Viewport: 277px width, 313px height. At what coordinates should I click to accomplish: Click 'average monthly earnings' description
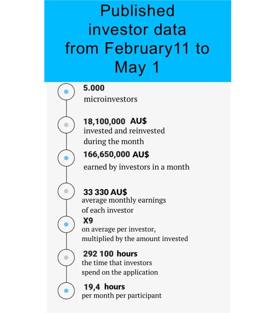(x=124, y=200)
